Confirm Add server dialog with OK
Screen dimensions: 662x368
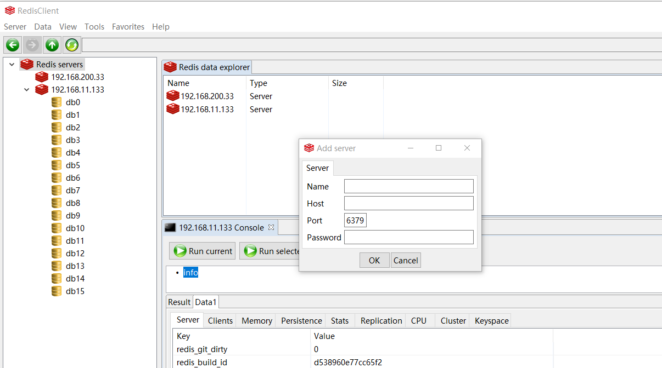(374, 260)
